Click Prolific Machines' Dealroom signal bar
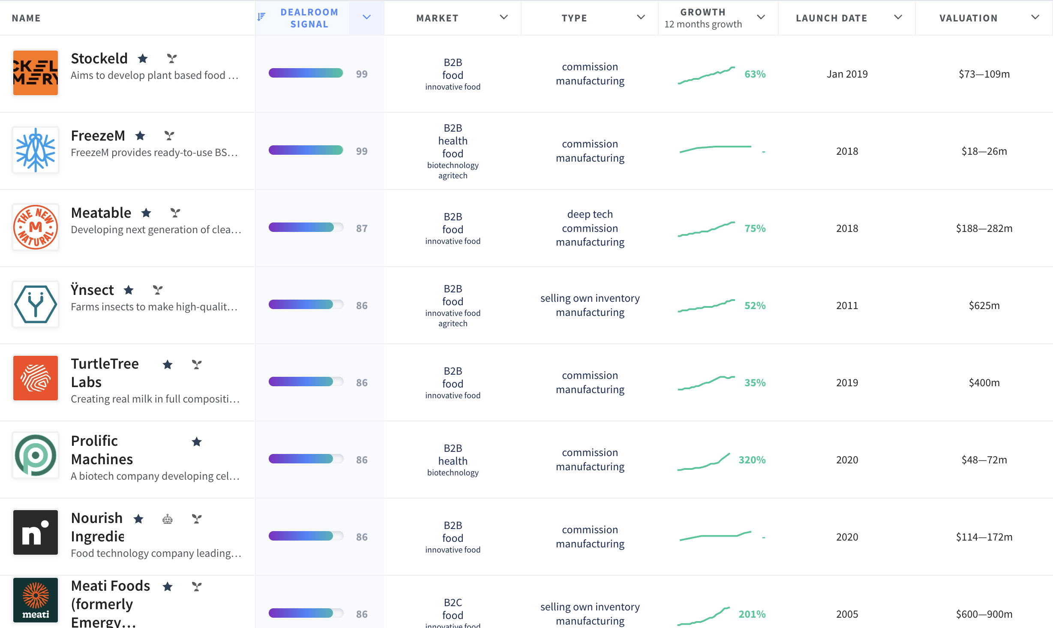Screen dimensions: 1053x628 click(x=306, y=459)
